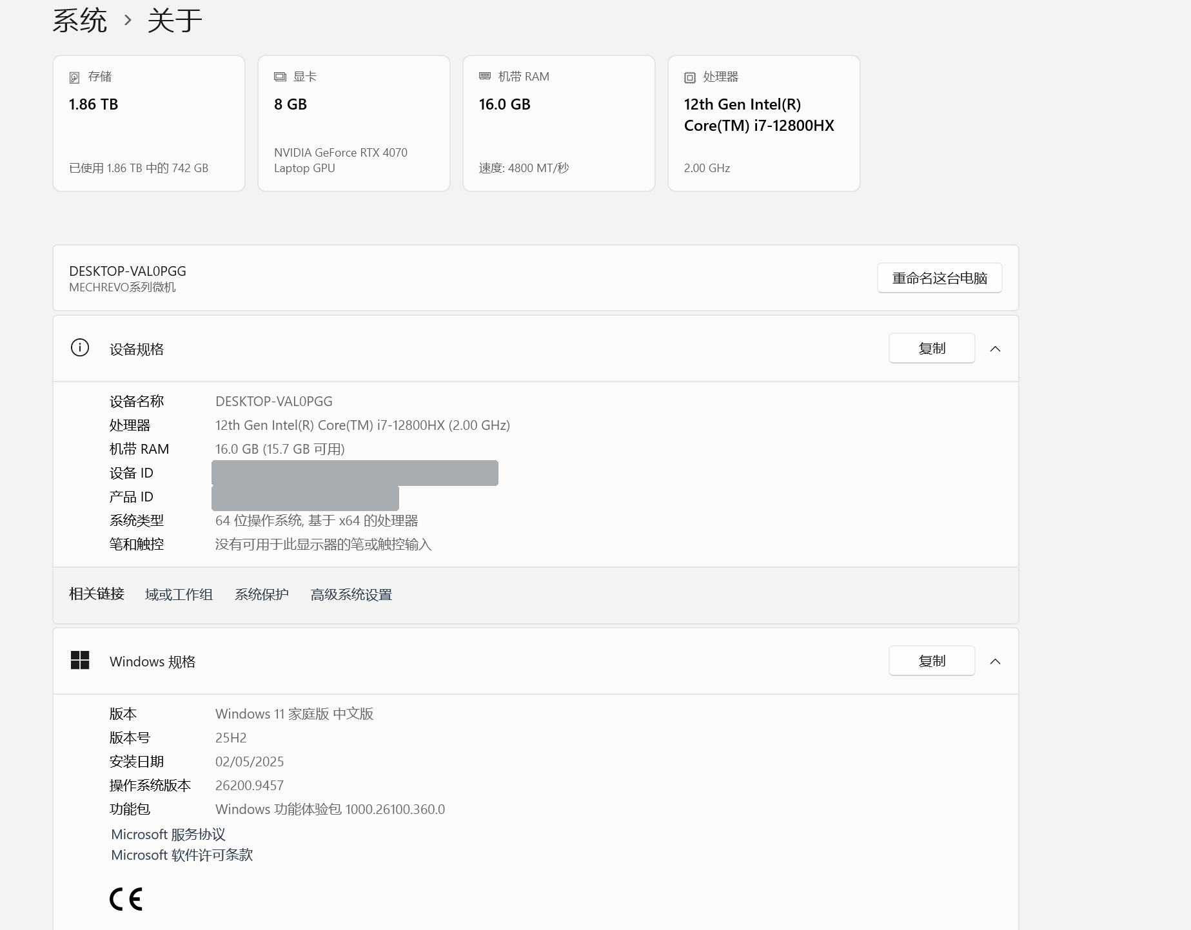This screenshot has height=930, width=1191.
Task: Open the 存储 card showing 1.86 TB
Action: (x=149, y=123)
